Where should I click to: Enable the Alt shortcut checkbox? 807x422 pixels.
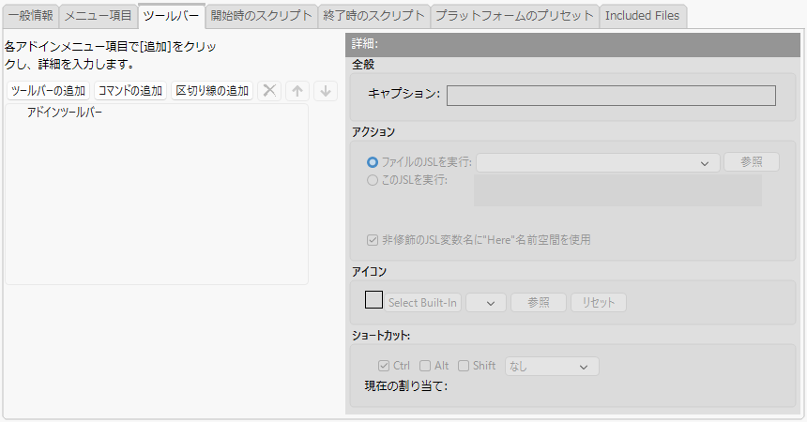(x=425, y=366)
